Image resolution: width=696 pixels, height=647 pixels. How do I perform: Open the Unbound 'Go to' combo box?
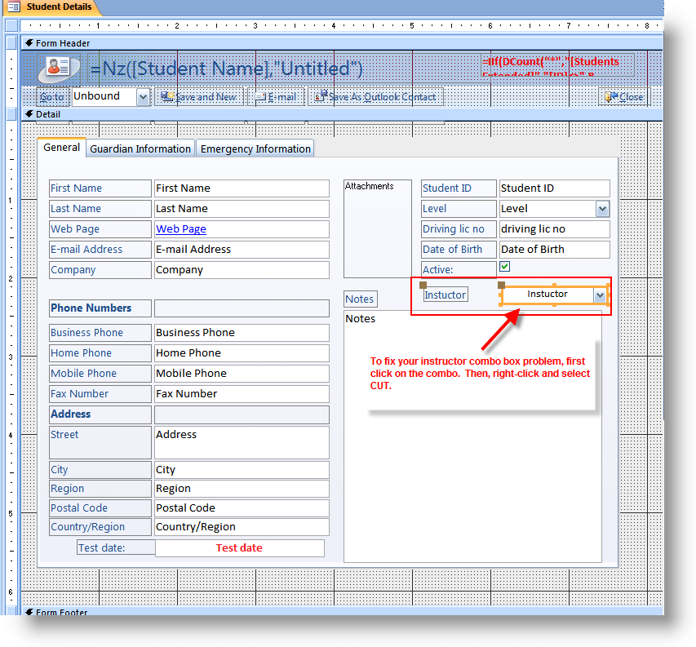click(142, 96)
